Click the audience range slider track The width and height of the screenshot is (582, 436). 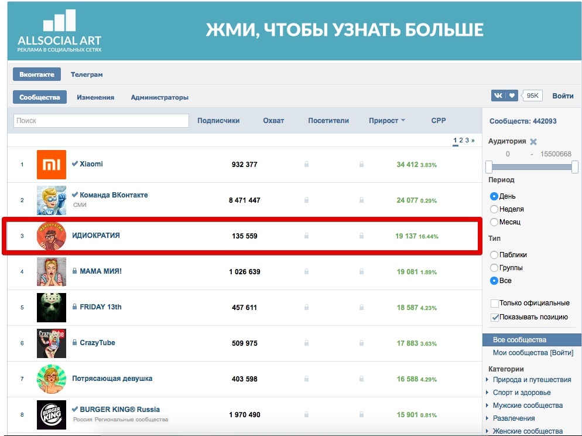532,167
